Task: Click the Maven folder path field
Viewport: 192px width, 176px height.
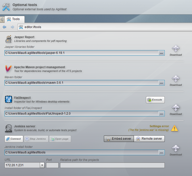Action: tap(82, 83)
